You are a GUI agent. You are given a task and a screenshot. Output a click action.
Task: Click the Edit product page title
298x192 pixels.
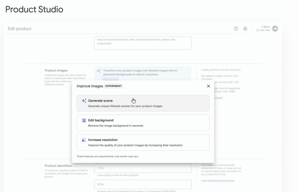click(19, 29)
